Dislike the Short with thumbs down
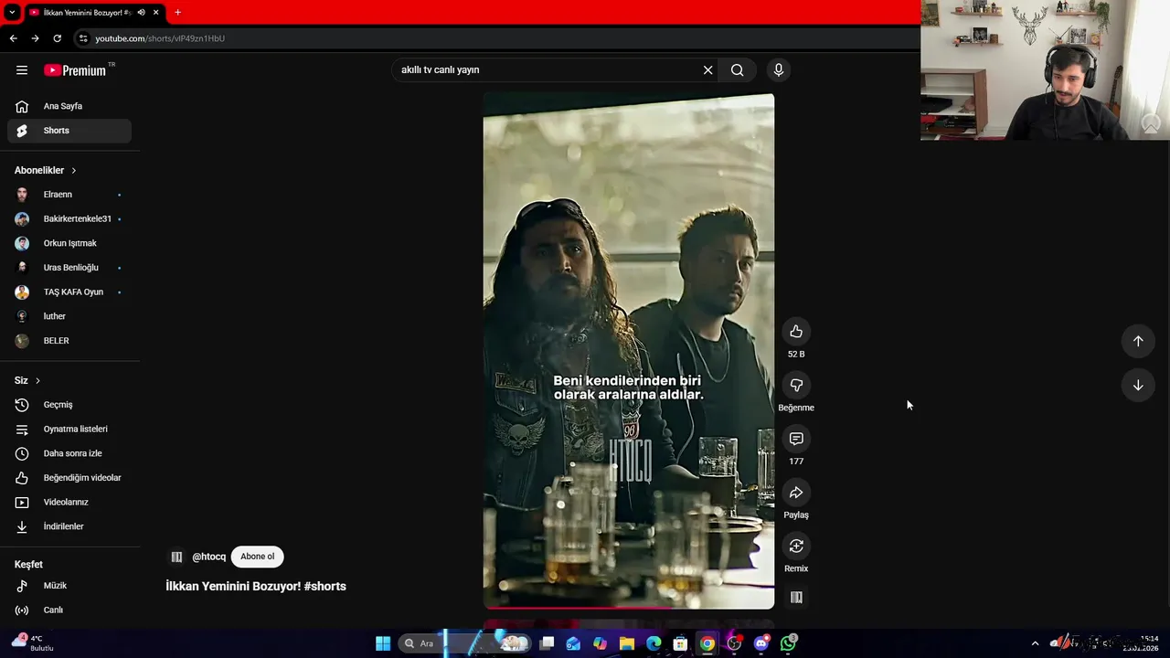The width and height of the screenshot is (1170, 658). (796, 386)
